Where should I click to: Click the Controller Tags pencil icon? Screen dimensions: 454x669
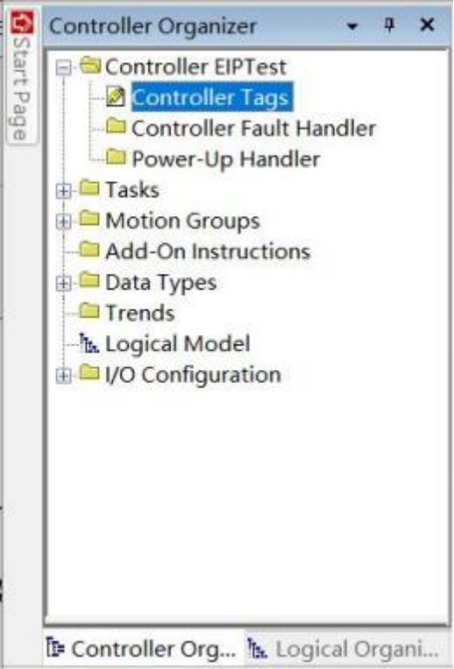(x=115, y=96)
